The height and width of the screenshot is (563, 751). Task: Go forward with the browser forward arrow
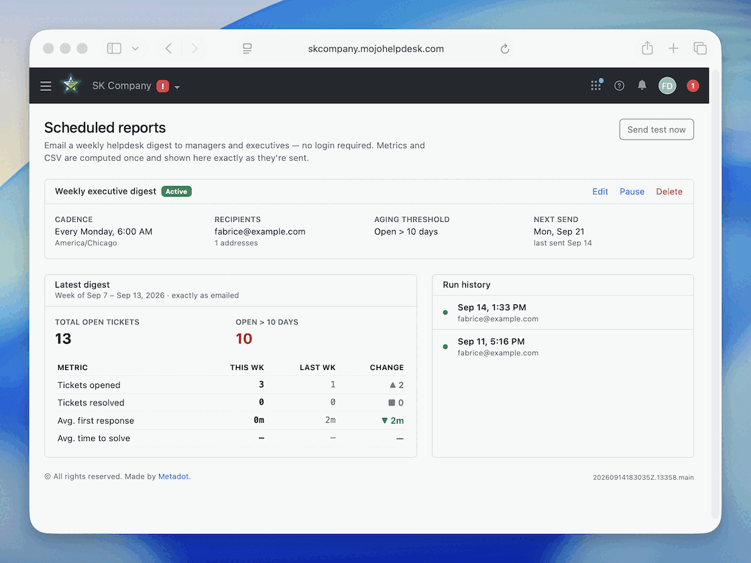coord(194,48)
